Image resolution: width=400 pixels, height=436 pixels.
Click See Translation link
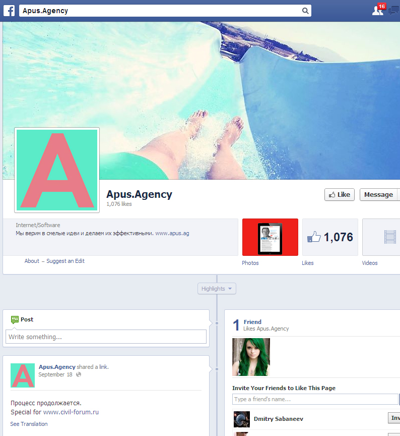pos(29,424)
